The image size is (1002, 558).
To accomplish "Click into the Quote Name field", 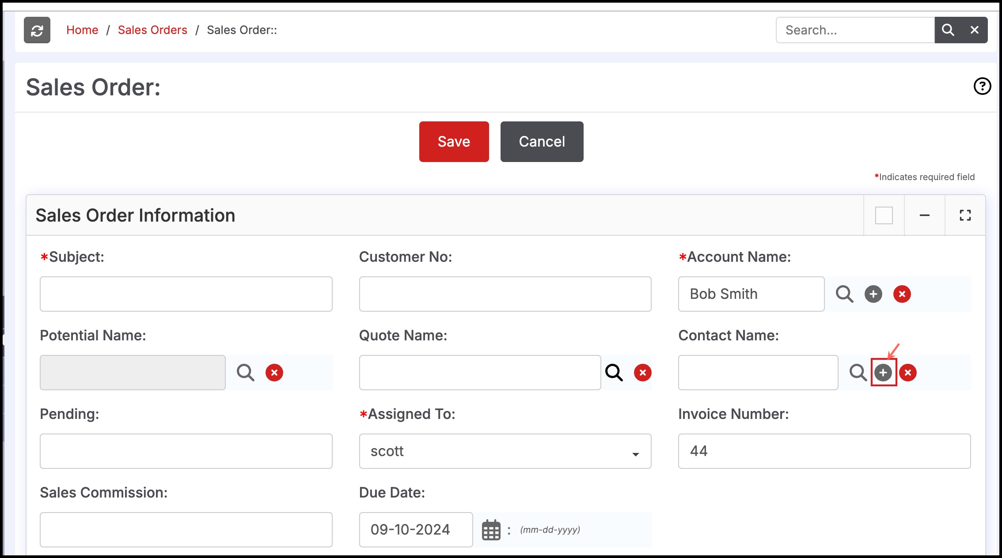I will [x=480, y=373].
